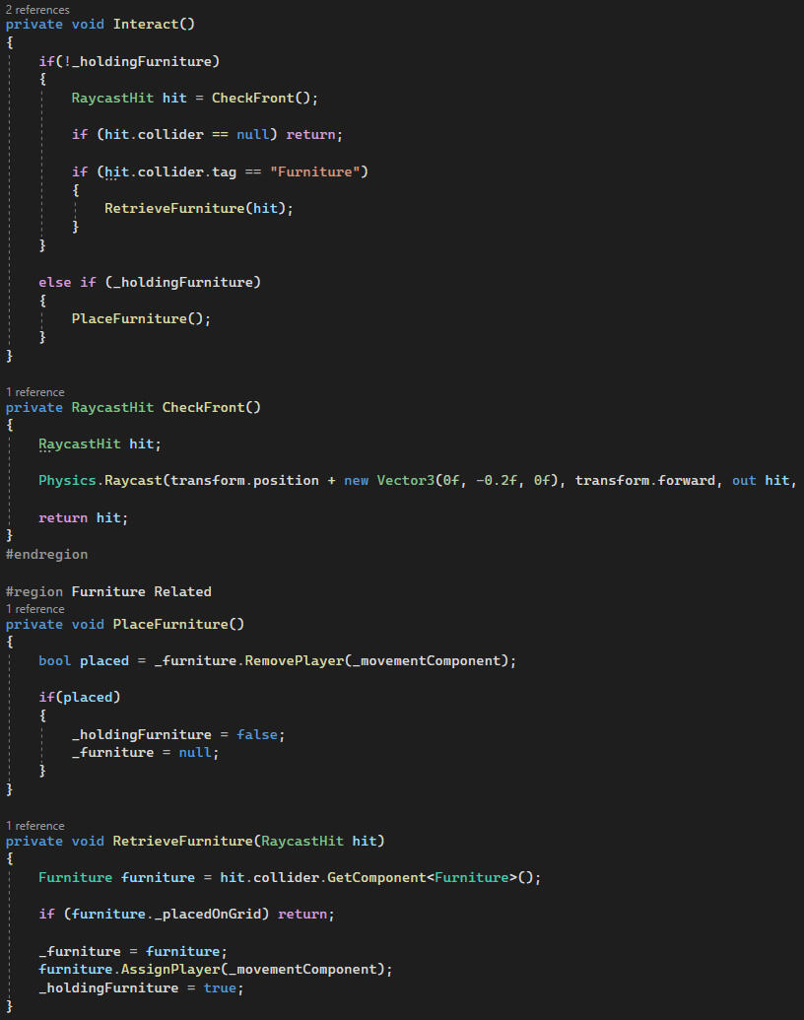Click the "true" keyword assigned to _holdingFurniture
Image resolution: width=804 pixels, height=1020 pixels.
tap(219, 987)
